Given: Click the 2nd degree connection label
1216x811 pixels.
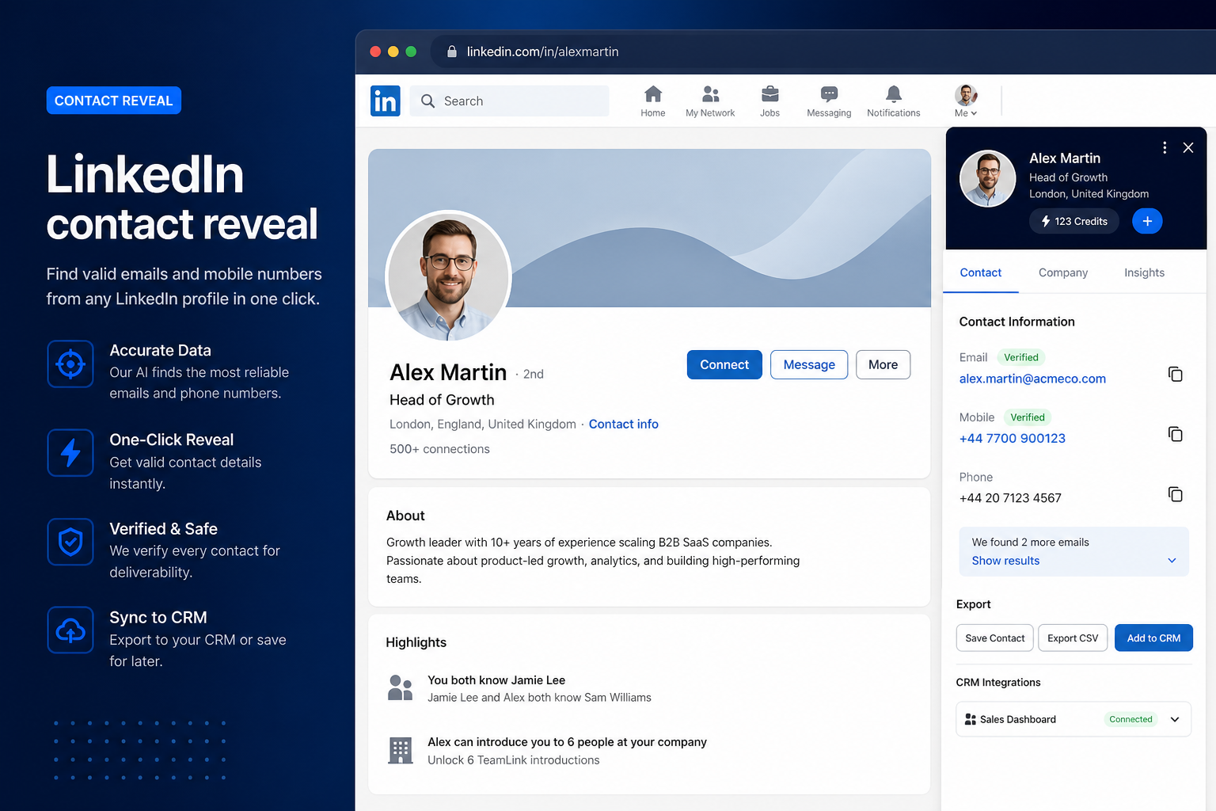Looking at the screenshot, I should tap(533, 374).
